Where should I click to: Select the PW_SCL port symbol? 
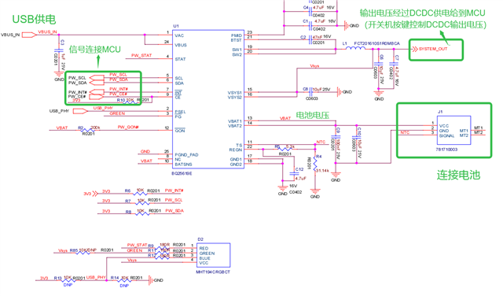pos(97,77)
